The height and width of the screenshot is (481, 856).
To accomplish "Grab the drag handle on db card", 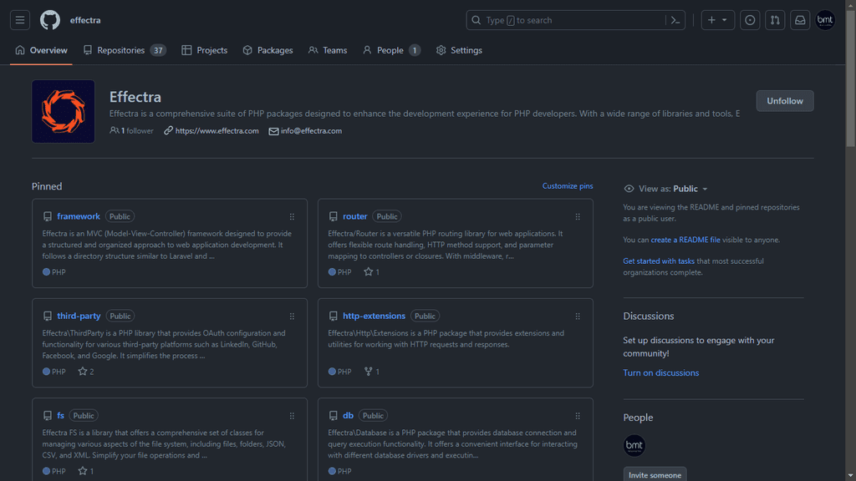I will coord(578,416).
